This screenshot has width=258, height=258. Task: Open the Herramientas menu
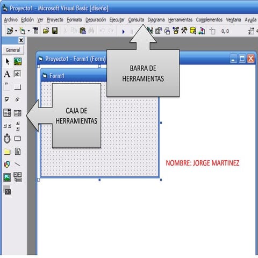pyautogui.click(x=180, y=19)
